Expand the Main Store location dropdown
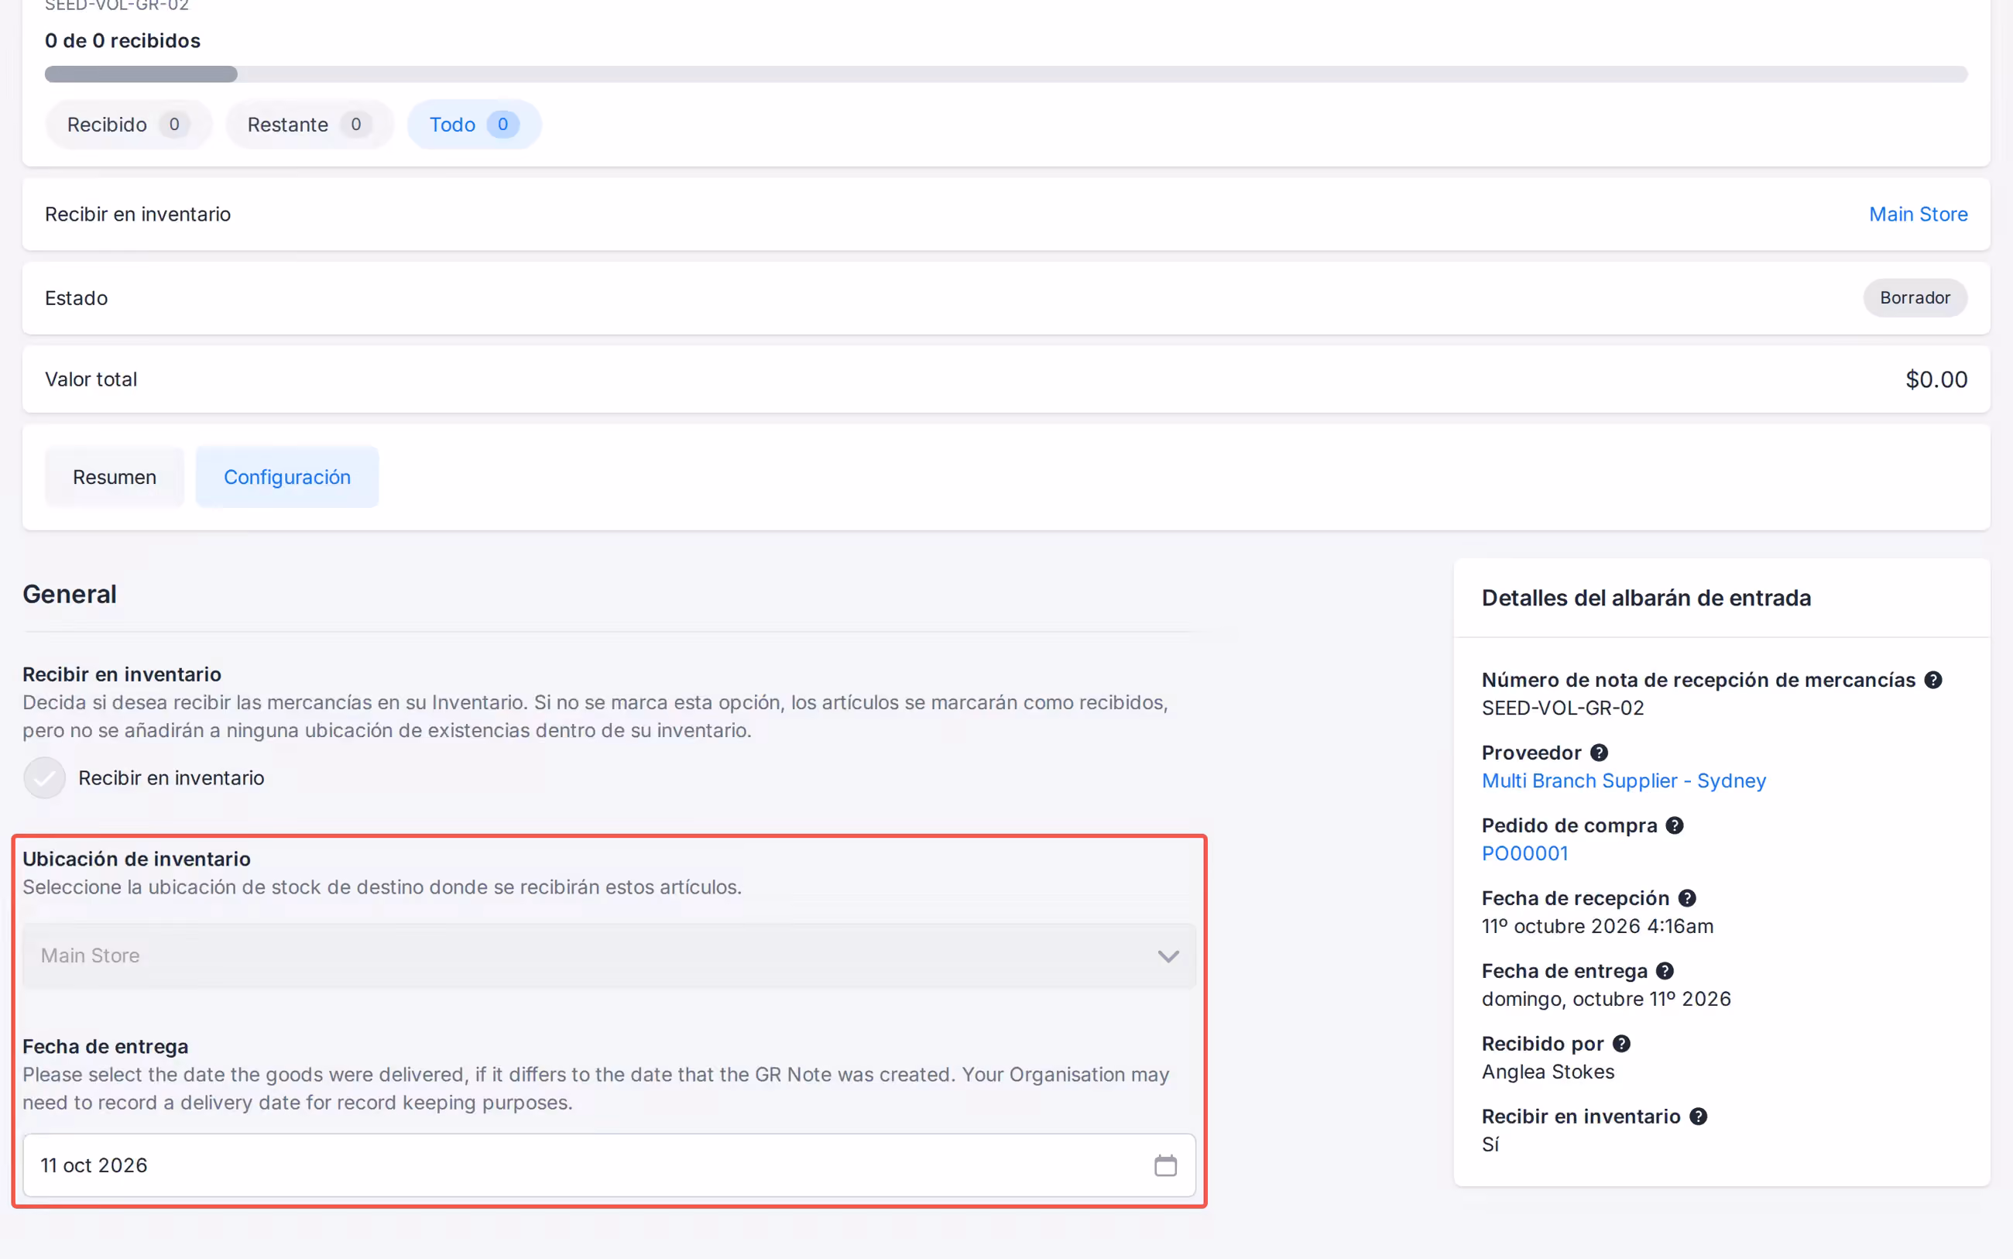2013x1259 pixels. 609,956
